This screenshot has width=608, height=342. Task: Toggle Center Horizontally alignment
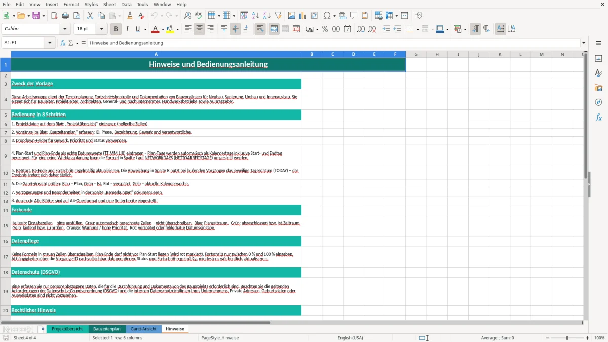click(199, 29)
